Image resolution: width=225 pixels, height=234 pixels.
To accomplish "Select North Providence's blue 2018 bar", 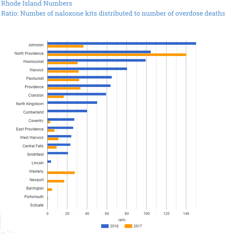I will click(x=99, y=52).
